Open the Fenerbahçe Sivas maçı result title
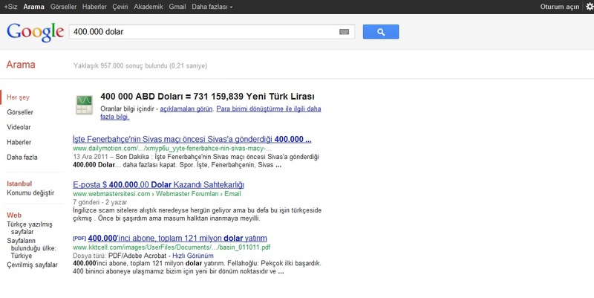 (192, 139)
